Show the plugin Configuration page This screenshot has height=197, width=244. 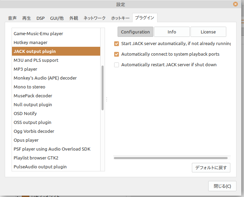135,32
